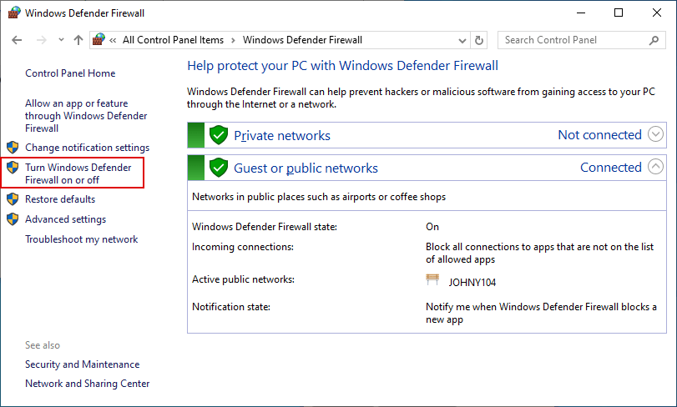Image resolution: width=677 pixels, height=407 pixels.
Task: Expand the Private networks section chevron
Action: point(655,134)
